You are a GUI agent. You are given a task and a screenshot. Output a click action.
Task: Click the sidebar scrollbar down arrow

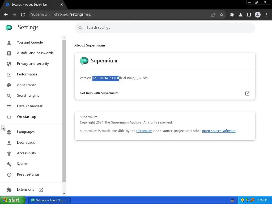pos(64,194)
